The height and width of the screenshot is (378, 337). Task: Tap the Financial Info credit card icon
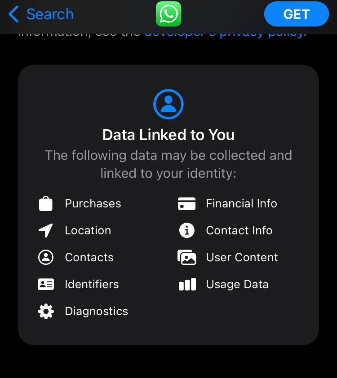(187, 204)
